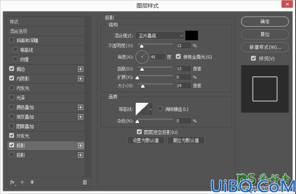
Task: Add another 颜色叠加 effect with plus icon
Action: [x=81, y=107]
